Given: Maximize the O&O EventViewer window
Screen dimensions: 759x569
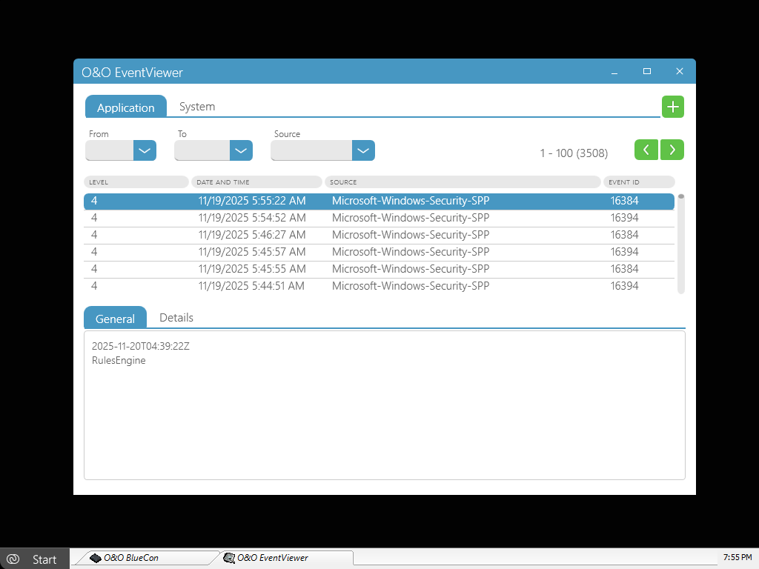Looking at the screenshot, I should point(646,72).
